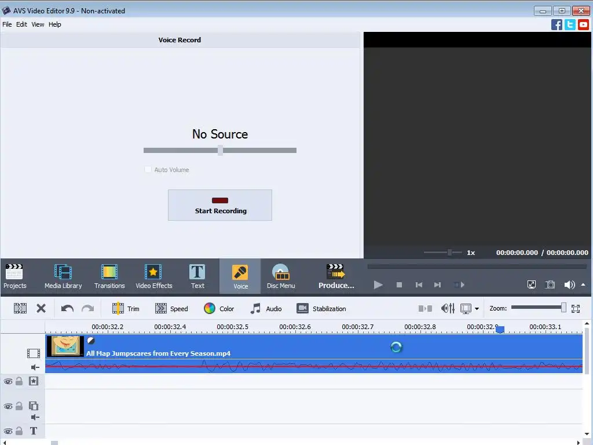
Task: Lock the video effects track
Action: coord(19,381)
